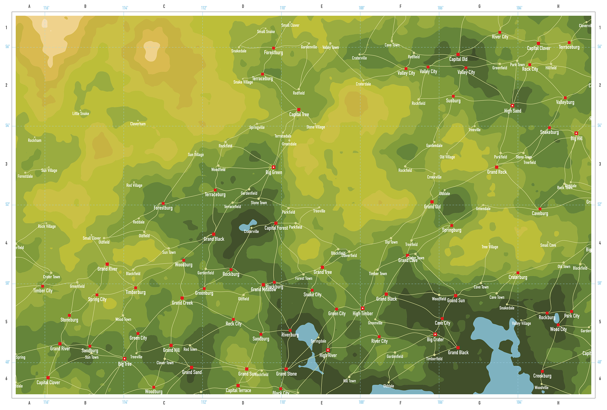Select the Greenburg label
The height and width of the screenshot is (410, 607).
click(204, 293)
